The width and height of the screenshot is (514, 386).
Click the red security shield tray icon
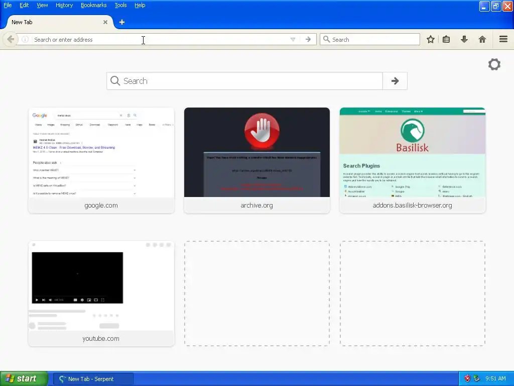[467, 379]
